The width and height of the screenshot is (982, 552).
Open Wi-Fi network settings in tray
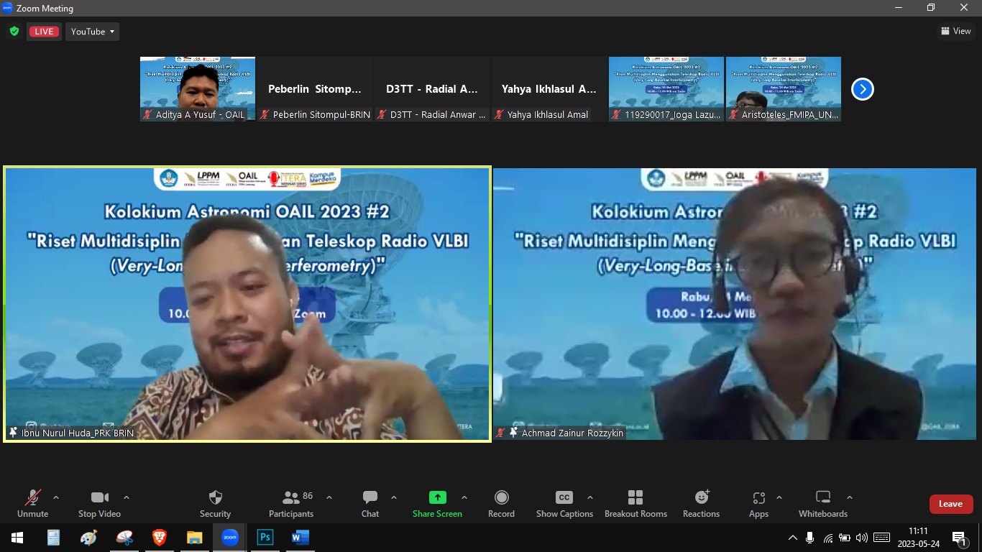tap(828, 538)
